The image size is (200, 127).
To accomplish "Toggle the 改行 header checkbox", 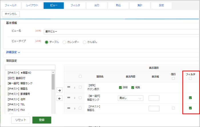I will (173, 78).
